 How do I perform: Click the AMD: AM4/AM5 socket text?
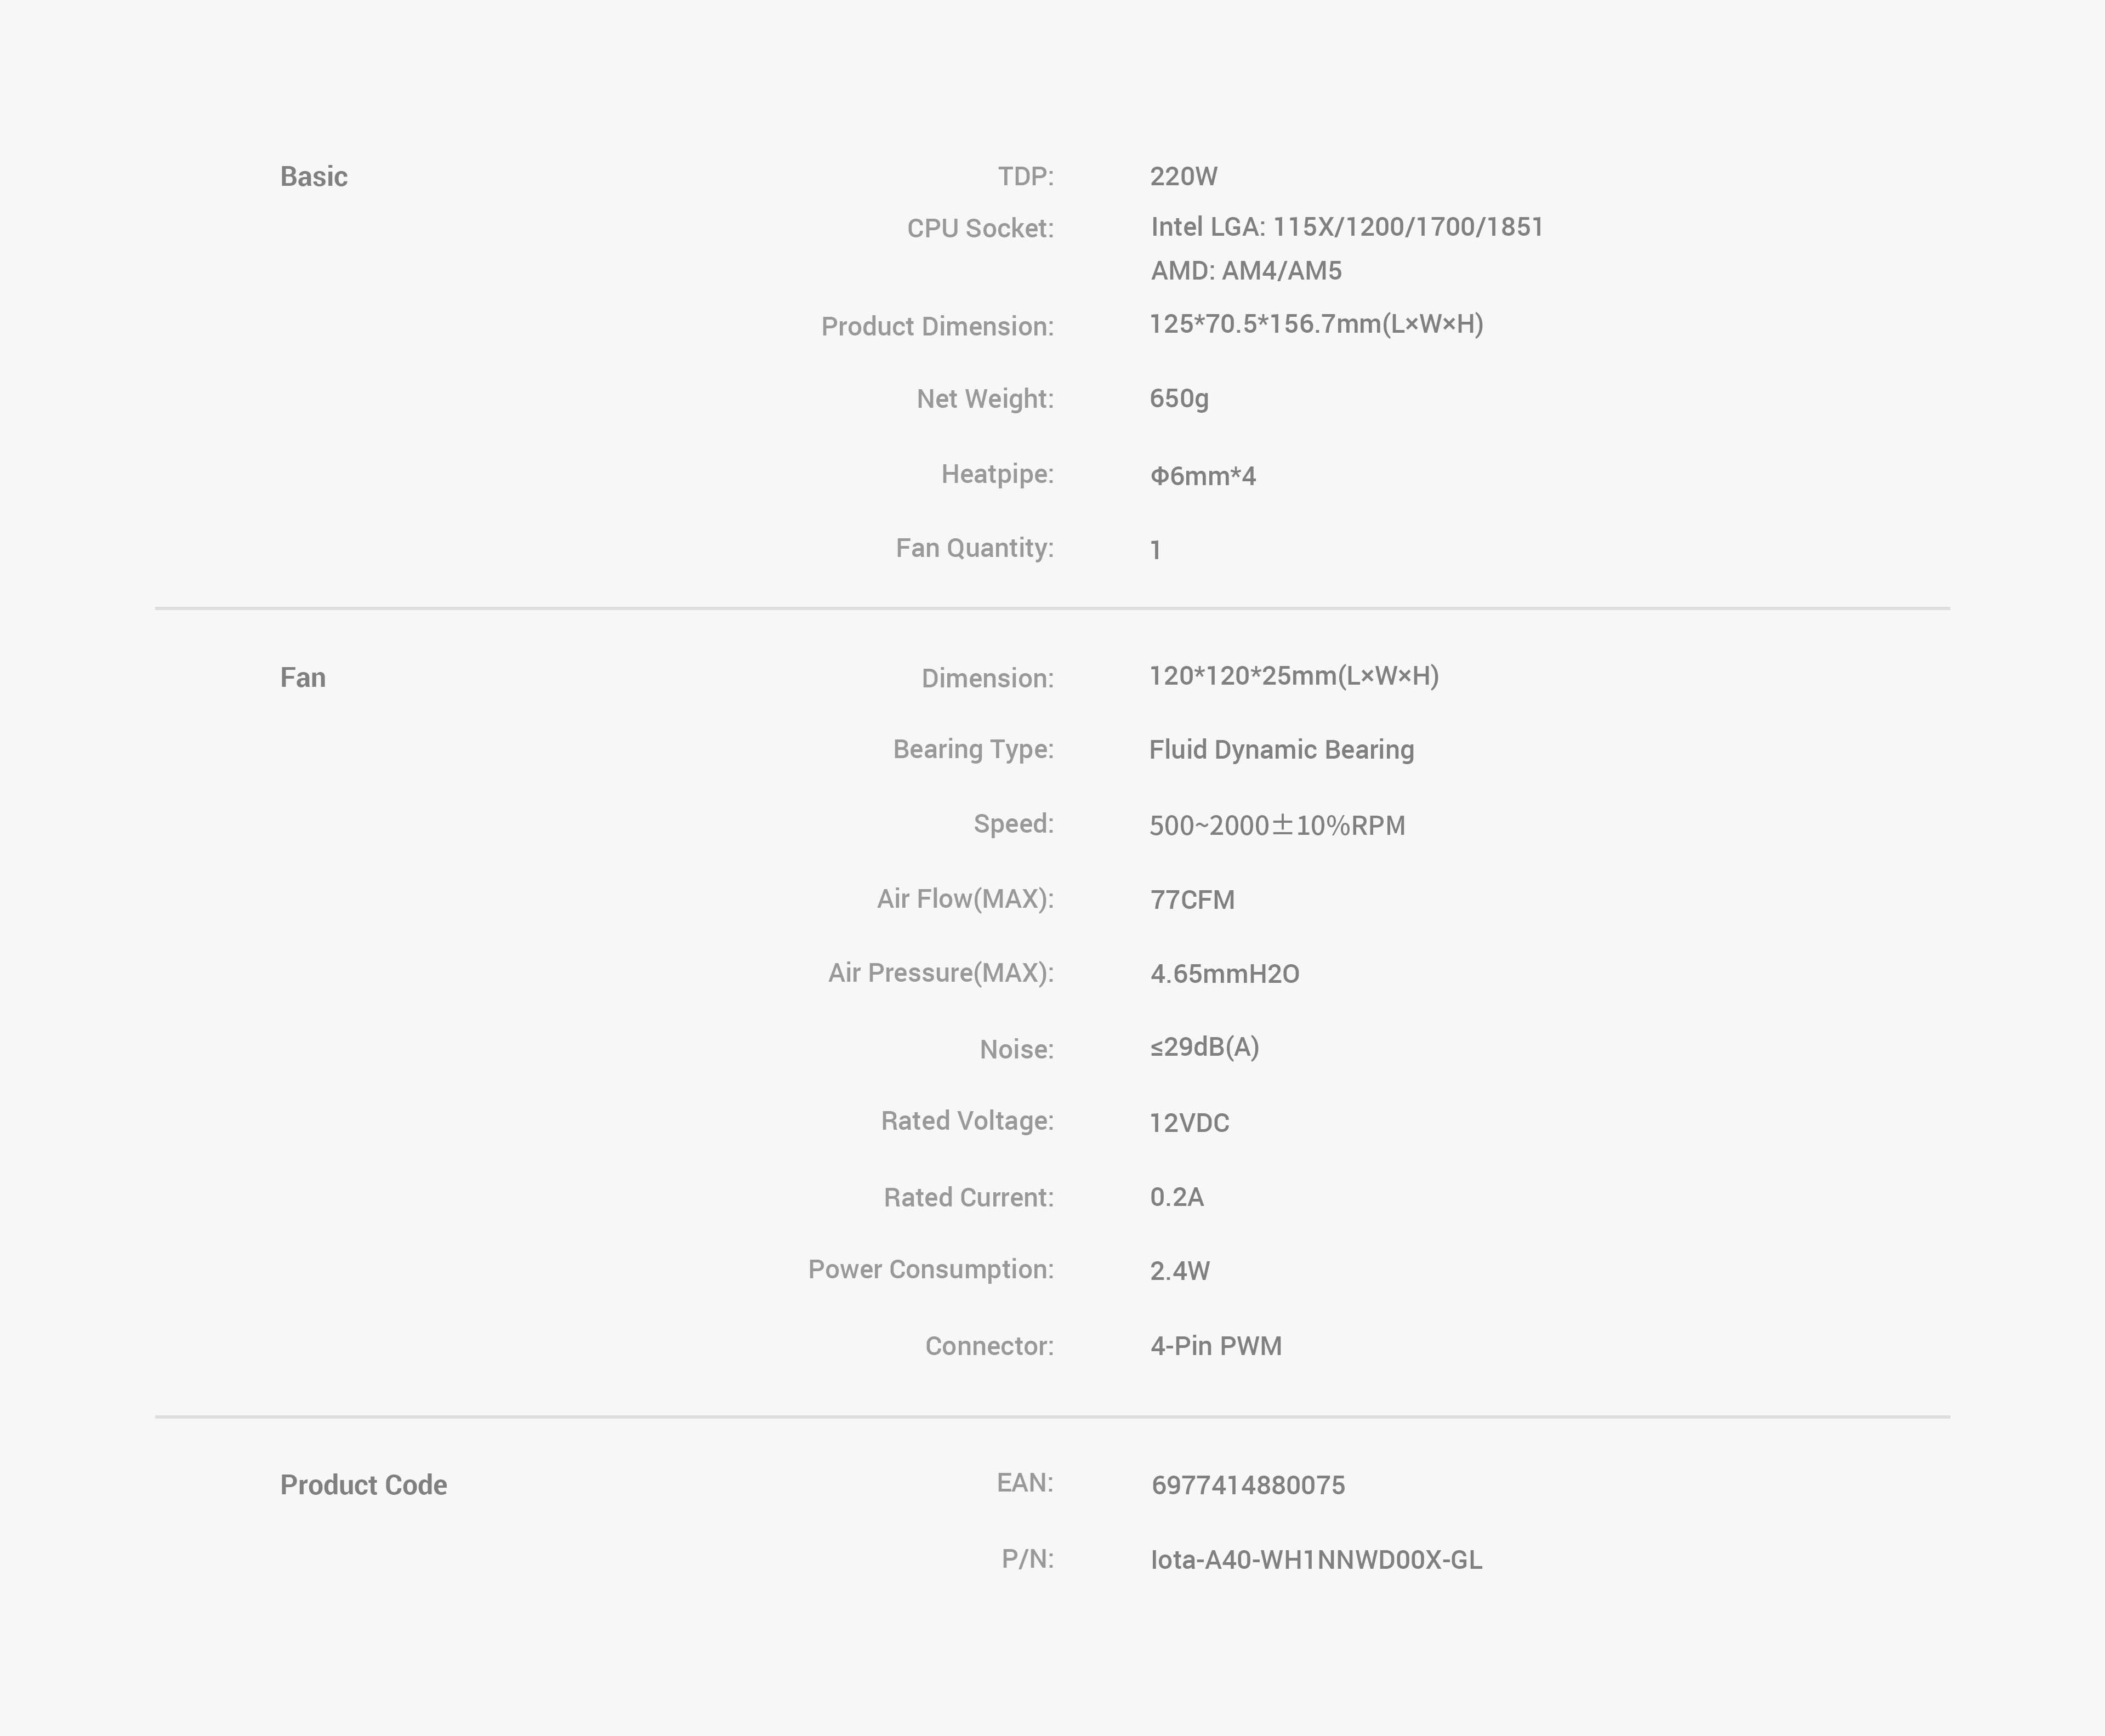1245,271
